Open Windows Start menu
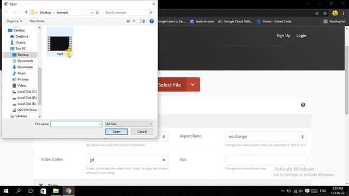This screenshot has height=196, width=349. pos(6,191)
